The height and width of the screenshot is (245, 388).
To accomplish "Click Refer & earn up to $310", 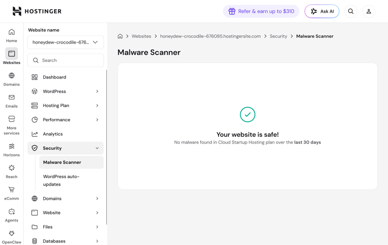I will point(261,11).
